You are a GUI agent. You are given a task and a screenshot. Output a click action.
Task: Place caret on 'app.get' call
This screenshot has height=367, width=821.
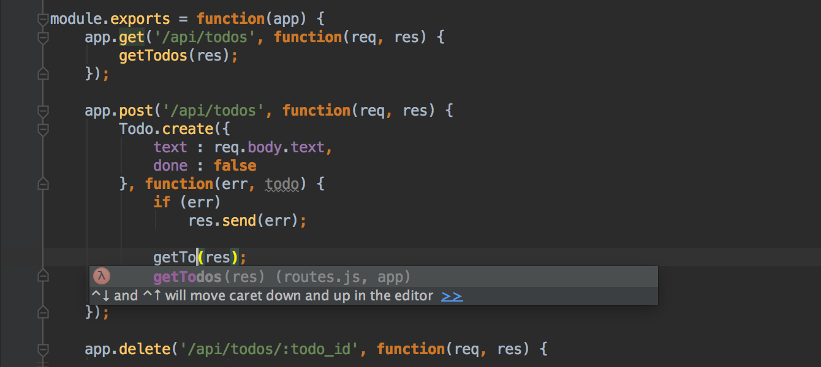(114, 37)
